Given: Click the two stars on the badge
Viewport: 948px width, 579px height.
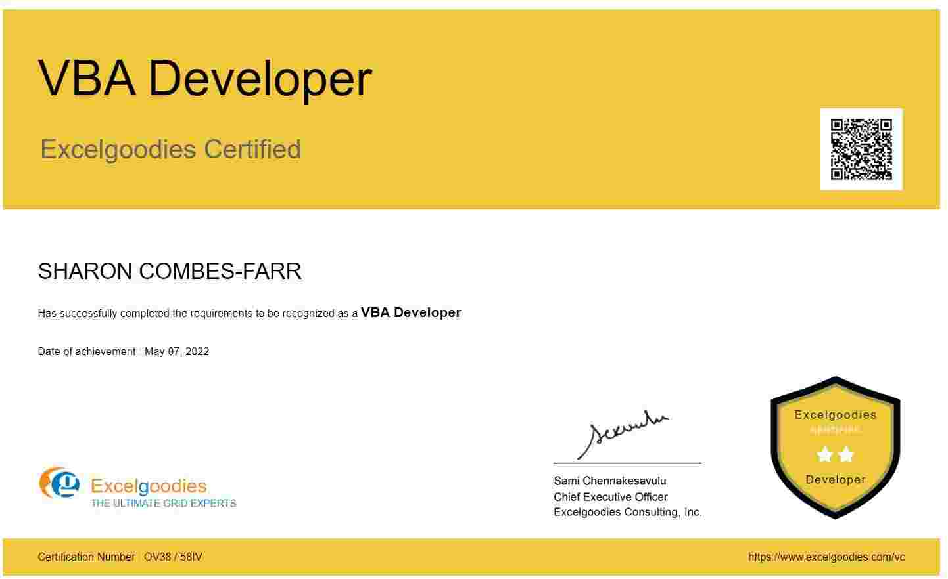Looking at the screenshot, I should tap(835, 454).
